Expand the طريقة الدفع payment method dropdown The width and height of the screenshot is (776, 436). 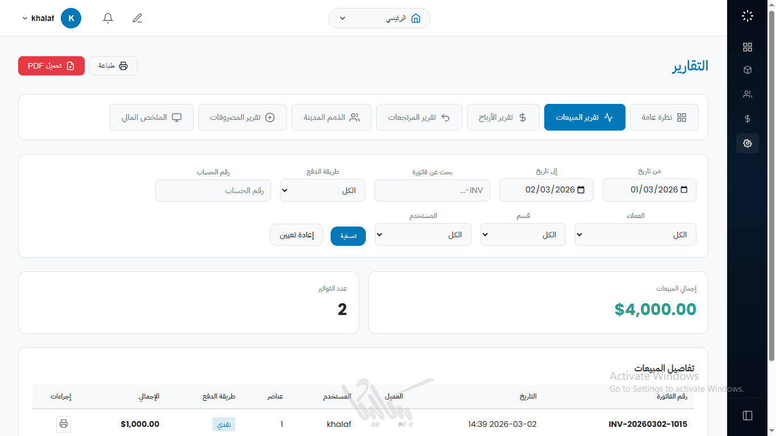323,190
